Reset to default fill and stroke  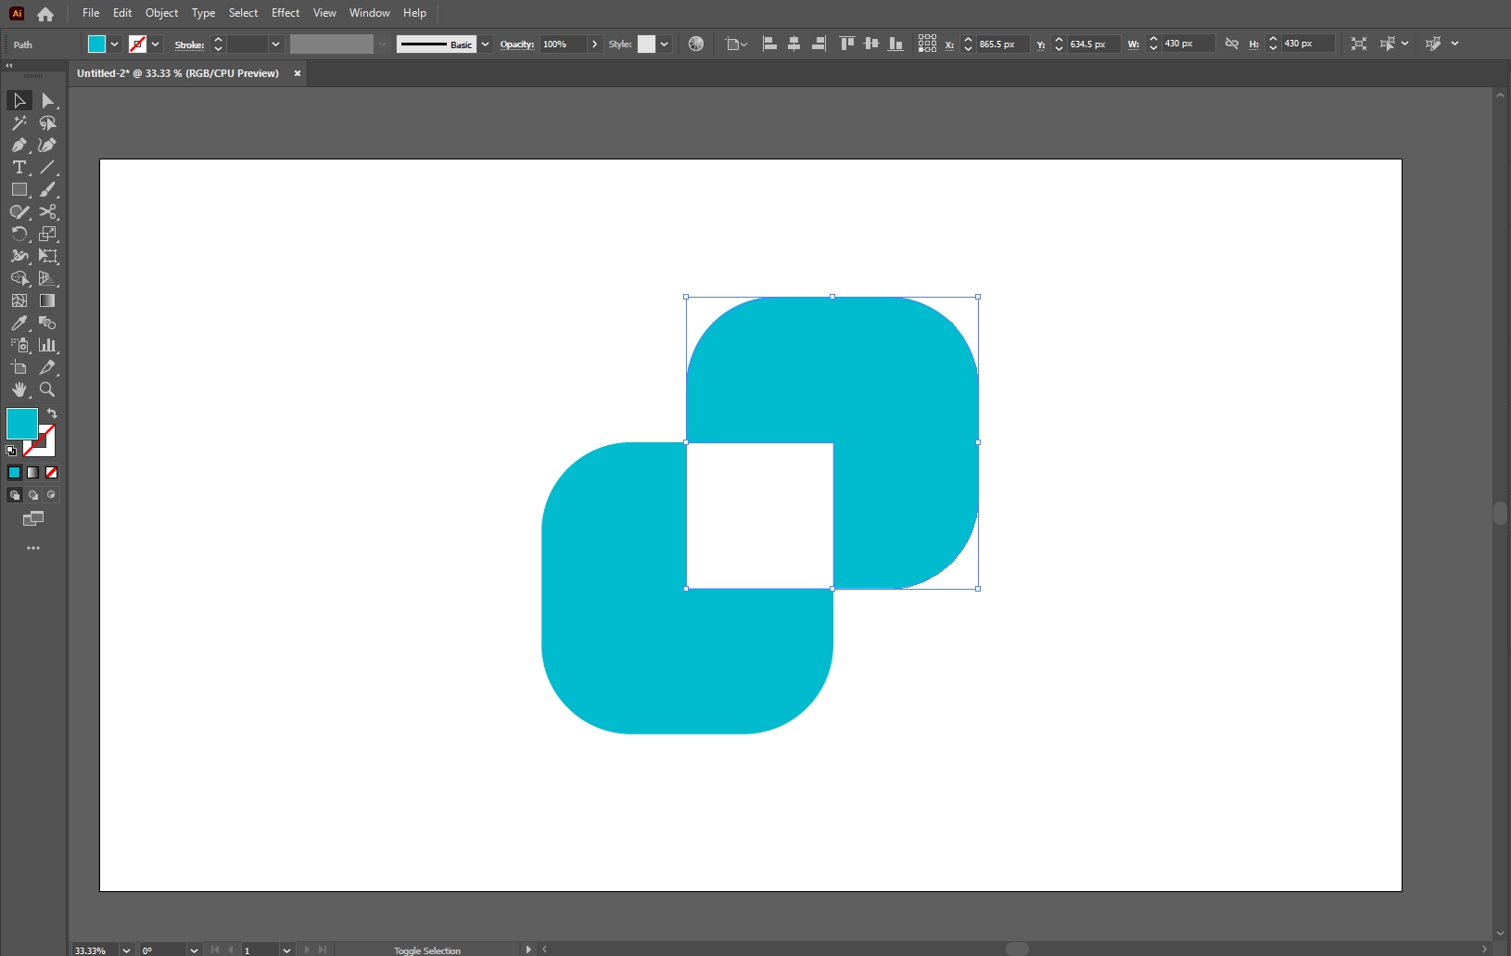(x=11, y=451)
